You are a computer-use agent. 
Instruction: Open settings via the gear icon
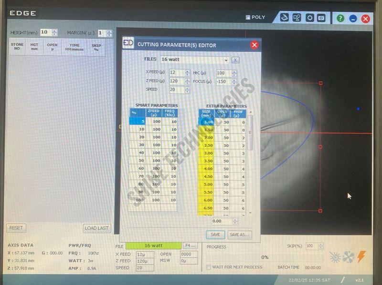pos(309,18)
